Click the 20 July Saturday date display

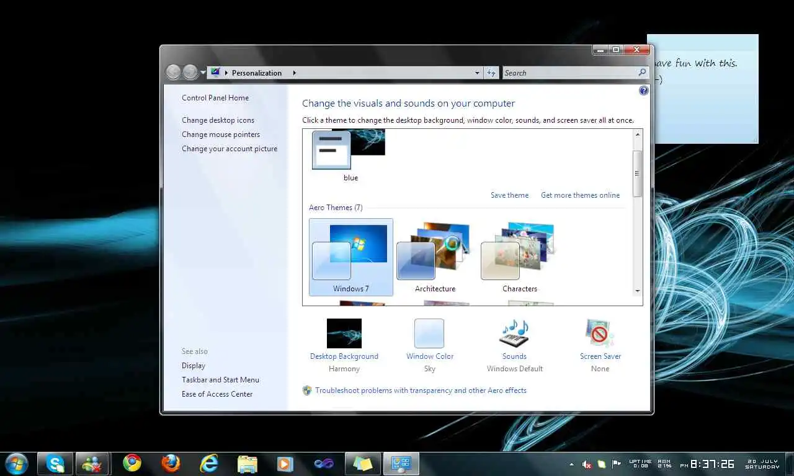pos(762,464)
